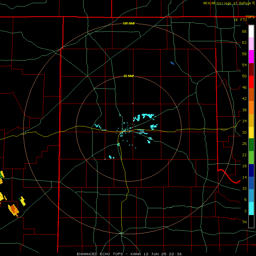Select the dark red maroon legend swatch

[x=251, y=69]
